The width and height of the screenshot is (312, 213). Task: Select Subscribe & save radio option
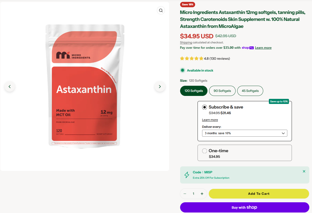click(205, 107)
